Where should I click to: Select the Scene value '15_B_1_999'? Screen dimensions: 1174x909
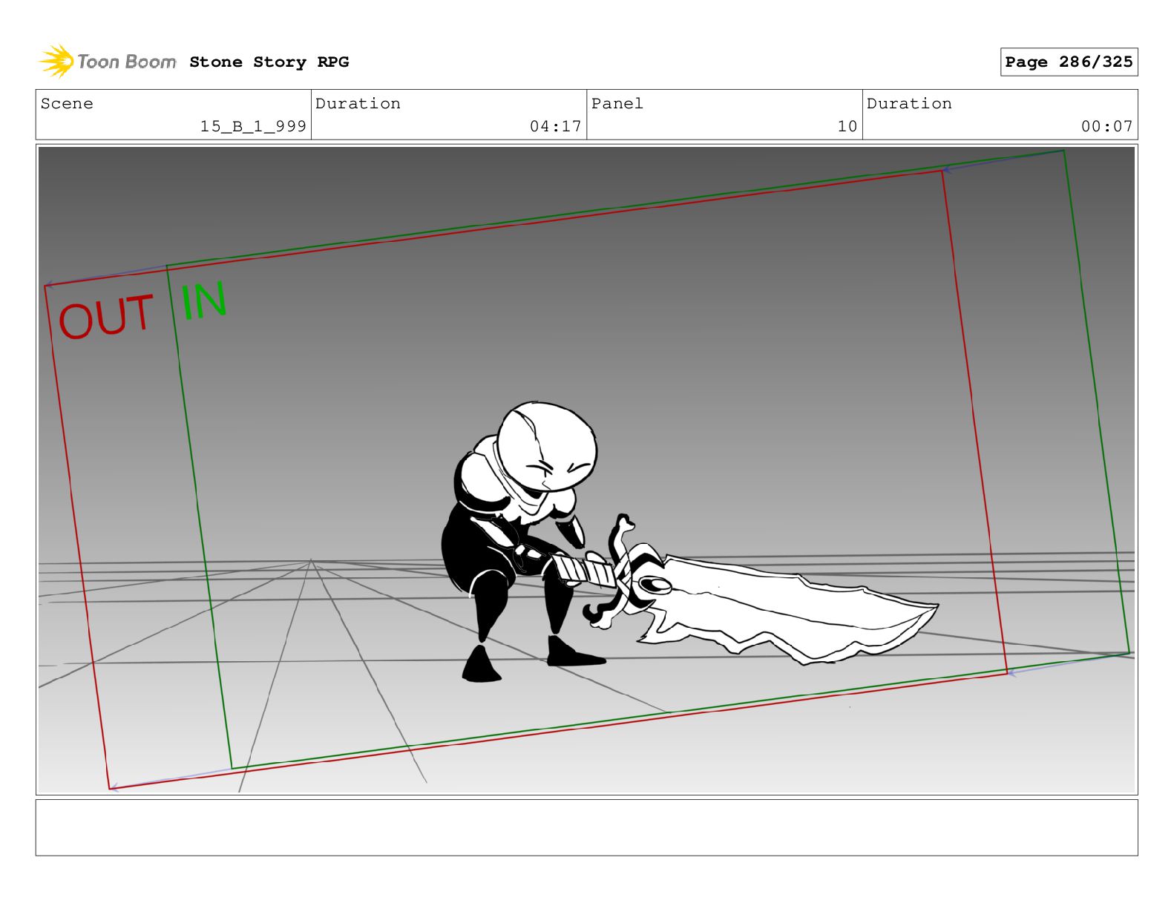253,126
